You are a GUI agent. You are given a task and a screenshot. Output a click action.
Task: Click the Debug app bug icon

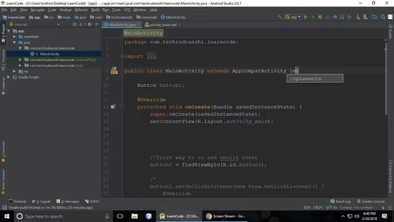tap(320, 17)
